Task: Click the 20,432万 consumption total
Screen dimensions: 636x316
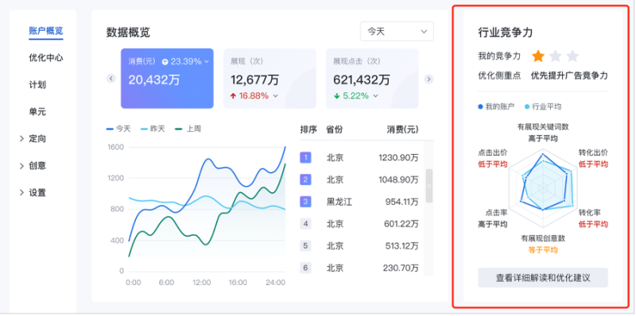Action: (x=154, y=80)
